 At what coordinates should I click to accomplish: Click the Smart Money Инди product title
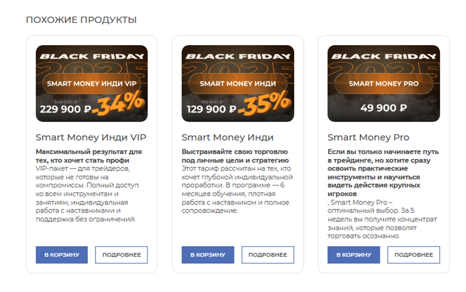coord(227,137)
